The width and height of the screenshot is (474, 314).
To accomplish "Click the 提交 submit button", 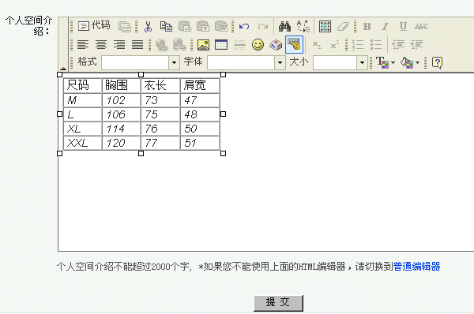I will [x=278, y=302].
